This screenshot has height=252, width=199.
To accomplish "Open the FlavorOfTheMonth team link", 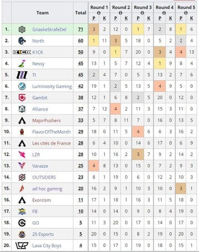I will pos(51,132).
